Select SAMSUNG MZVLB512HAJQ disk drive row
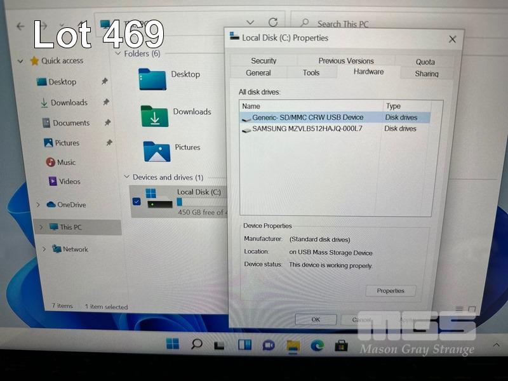Viewport: 508px width, 381px height. (307, 129)
